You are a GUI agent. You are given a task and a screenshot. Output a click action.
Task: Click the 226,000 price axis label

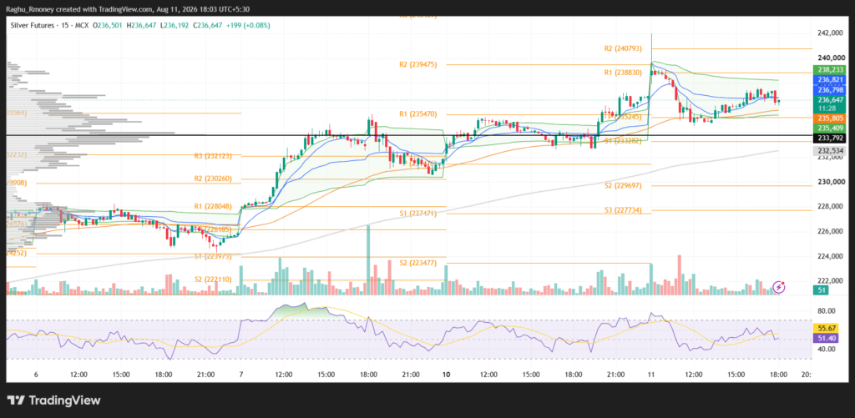pos(831,231)
